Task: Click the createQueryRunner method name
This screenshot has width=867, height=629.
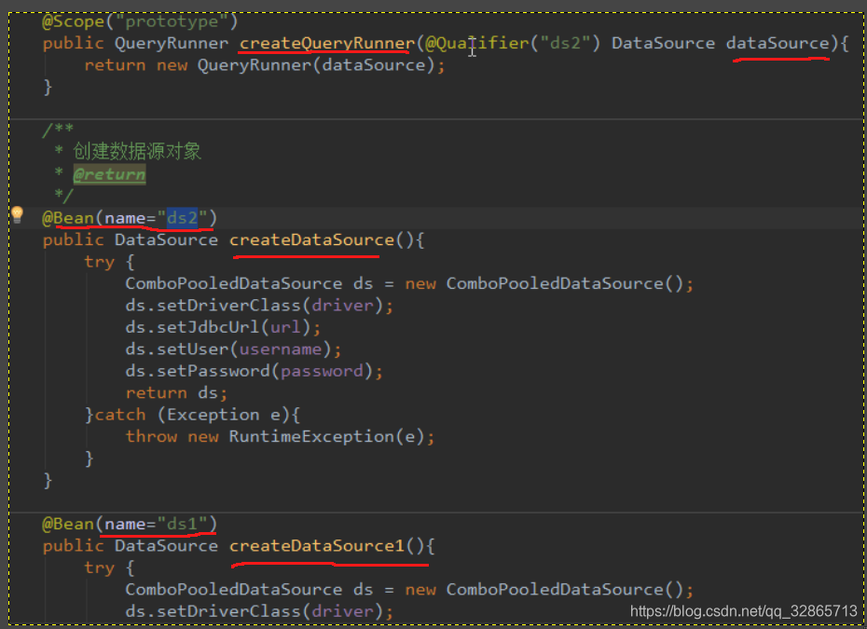Action: coord(327,43)
